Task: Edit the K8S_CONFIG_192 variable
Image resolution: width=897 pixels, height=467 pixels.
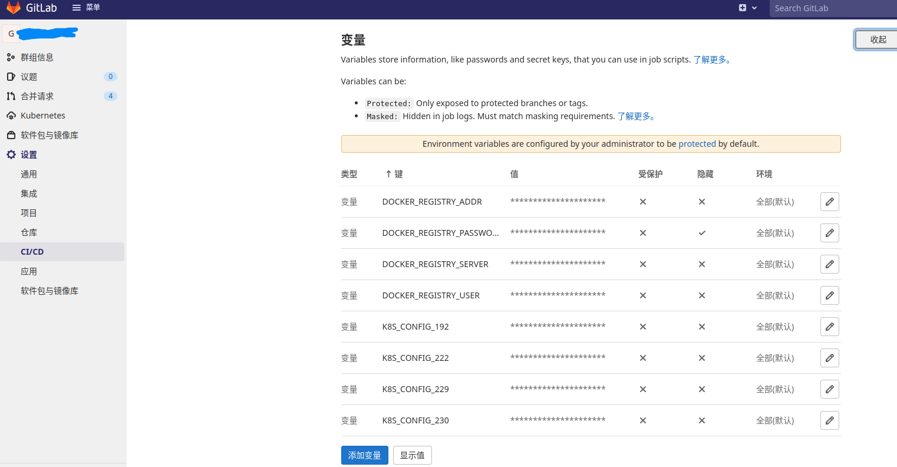Action: [829, 327]
